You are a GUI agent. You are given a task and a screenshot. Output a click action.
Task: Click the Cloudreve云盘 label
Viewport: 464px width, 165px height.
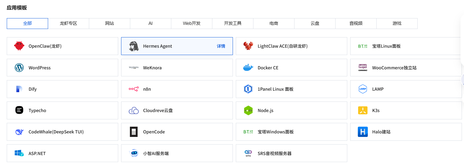tap(158, 111)
